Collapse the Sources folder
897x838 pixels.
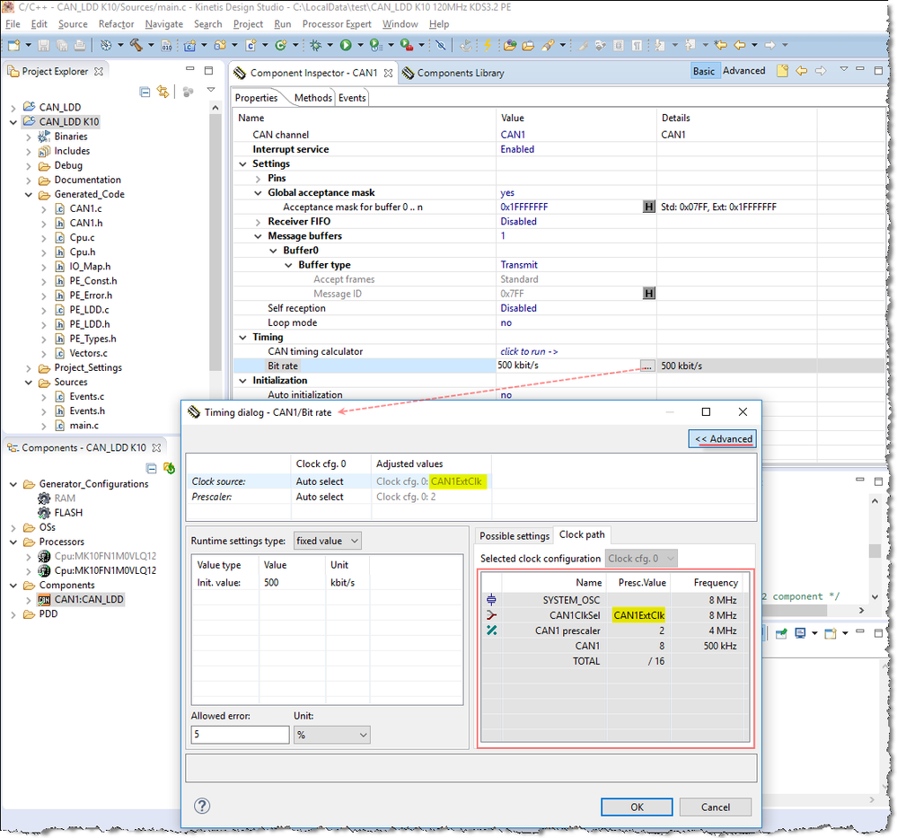click(29, 383)
